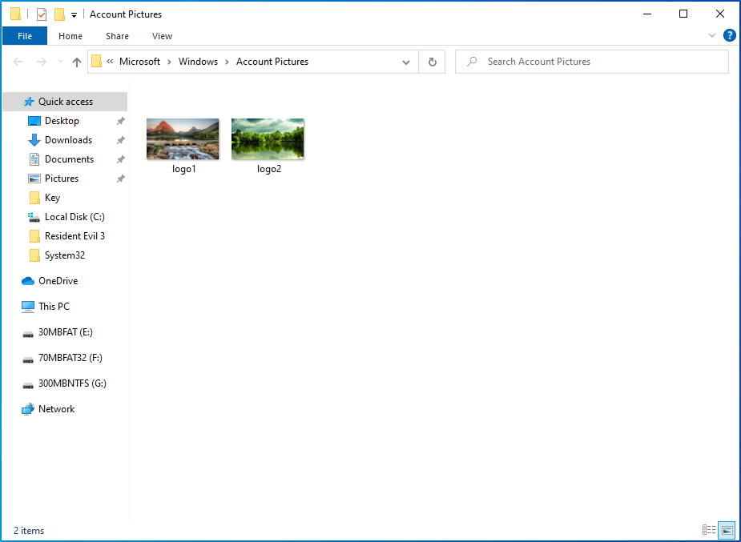Select the logo1 mountain thumbnail

point(183,139)
